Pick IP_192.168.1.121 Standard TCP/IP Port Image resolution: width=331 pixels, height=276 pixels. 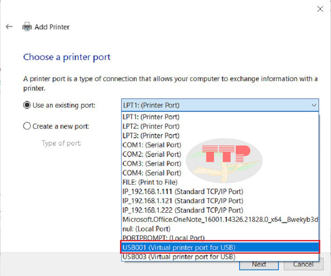[220, 201]
